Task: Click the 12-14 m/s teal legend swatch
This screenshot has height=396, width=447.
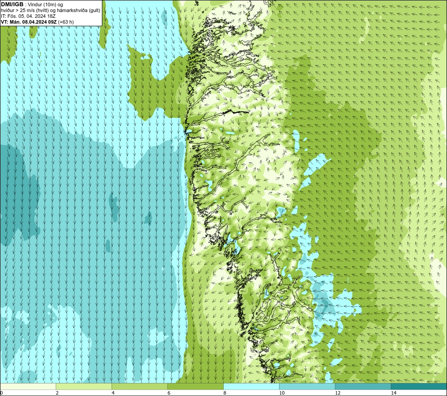Action: [x=363, y=387]
